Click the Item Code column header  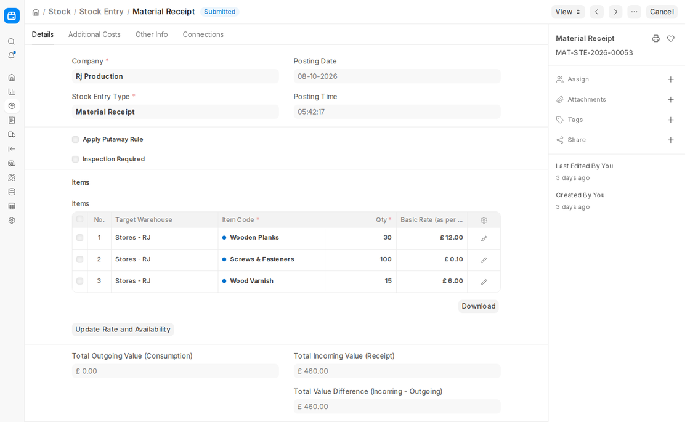[x=271, y=219]
